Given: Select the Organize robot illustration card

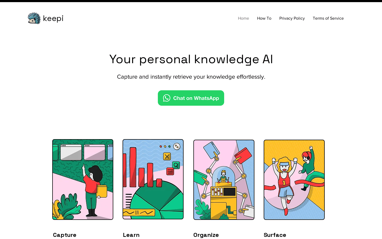Looking at the screenshot, I should [x=224, y=180].
